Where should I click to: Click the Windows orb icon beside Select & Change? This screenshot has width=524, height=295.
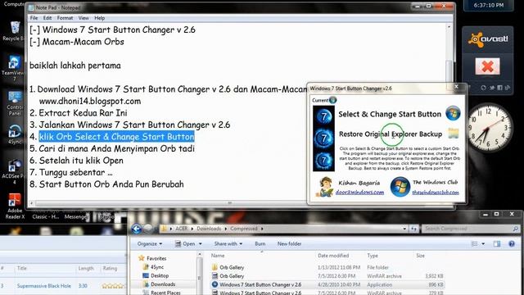click(x=453, y=113)
